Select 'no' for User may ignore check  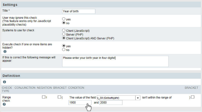64,23
